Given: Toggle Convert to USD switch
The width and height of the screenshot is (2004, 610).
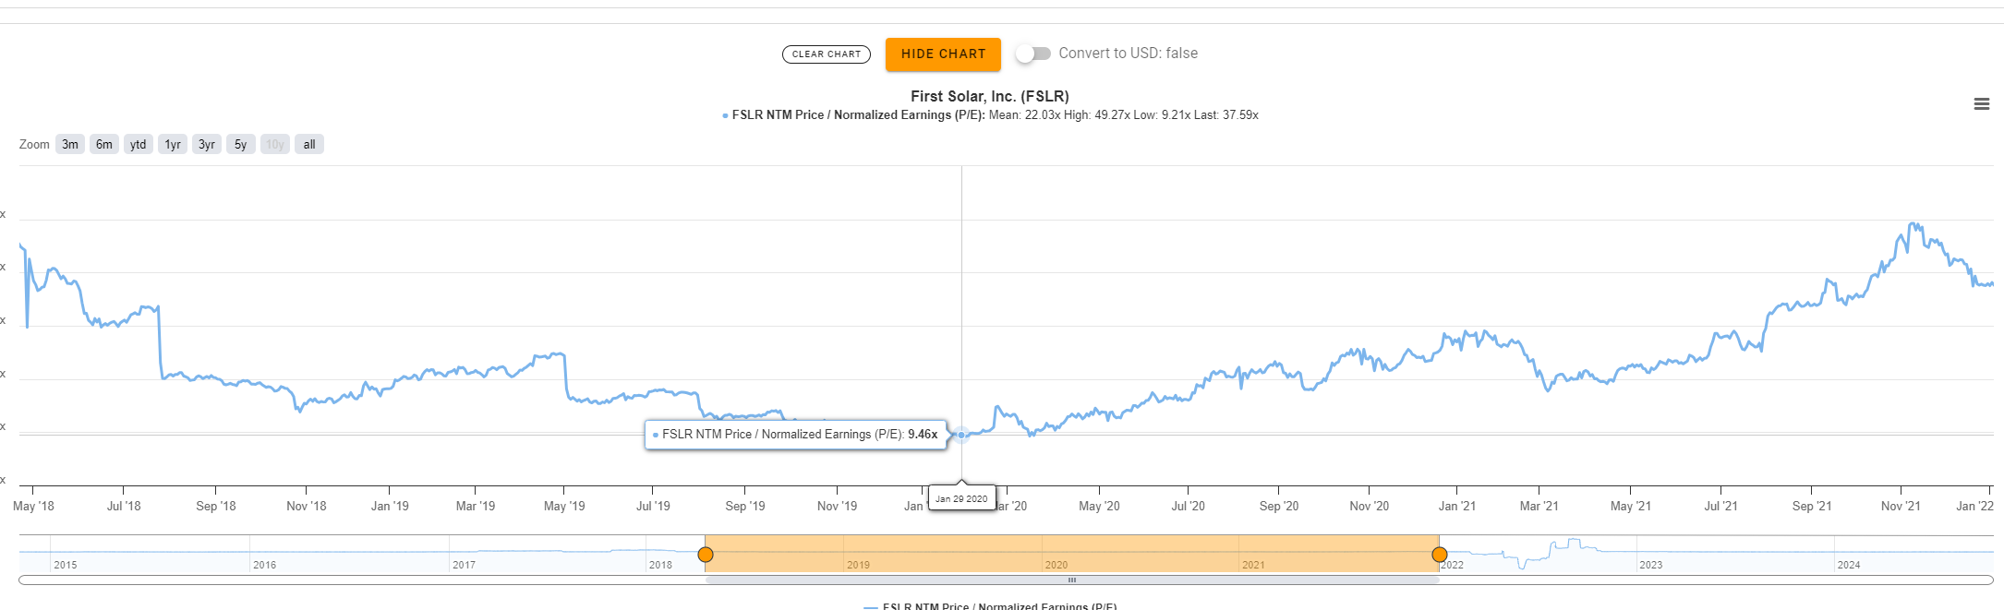Looking at the screenshot, I should pos(1033,54).
